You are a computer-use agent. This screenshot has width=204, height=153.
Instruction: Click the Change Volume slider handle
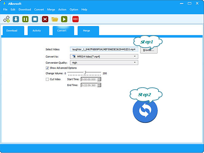click(x=85, y=72)
